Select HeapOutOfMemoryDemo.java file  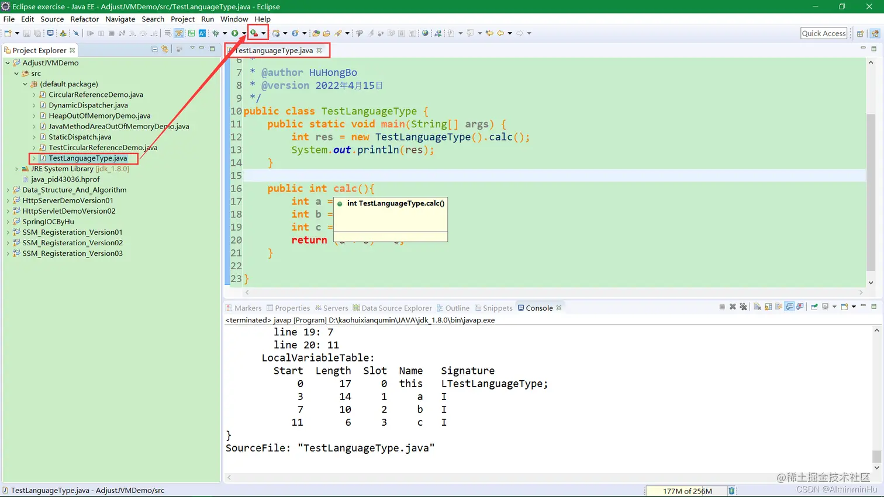click(x=99, y=116)
